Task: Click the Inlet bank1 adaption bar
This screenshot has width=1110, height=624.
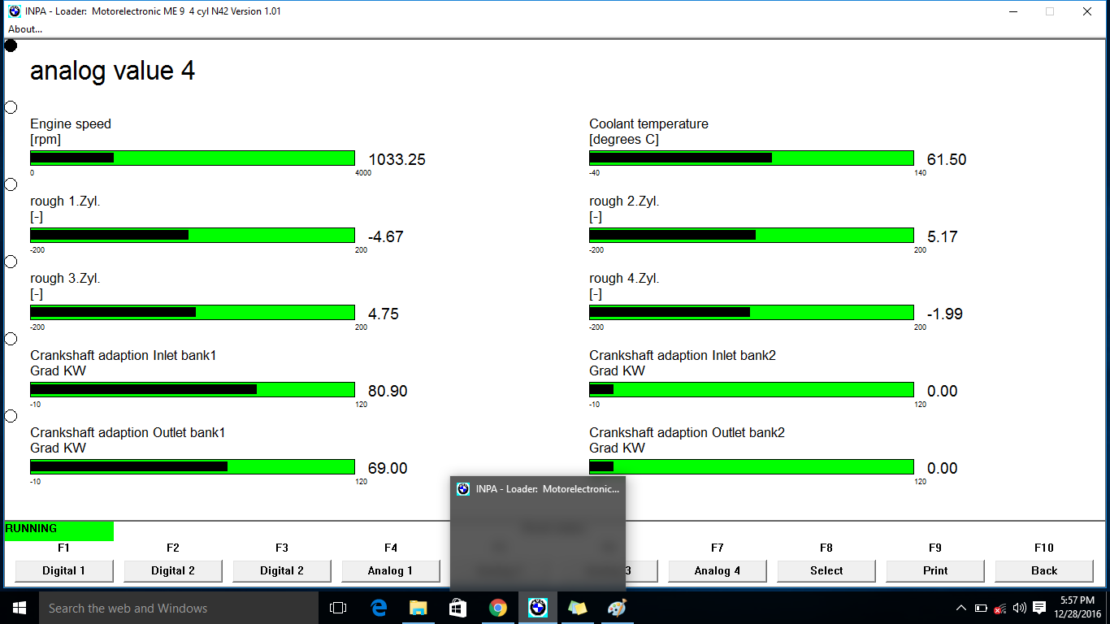Action: pos(193,389)
